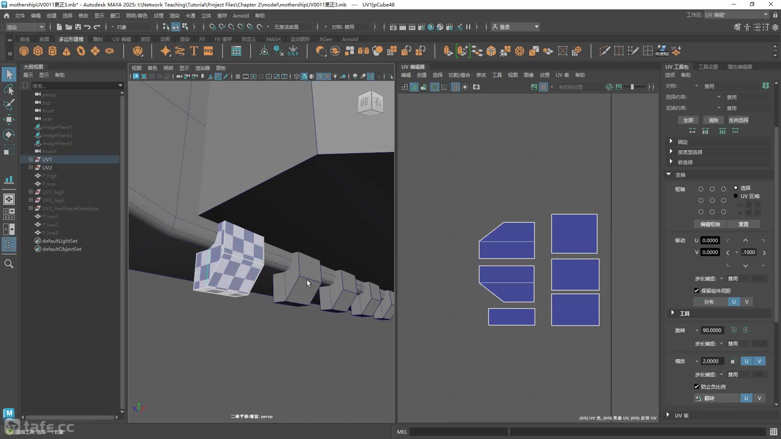Collapse the 变换 section
This screenshot has height=439, width=781.
click(668, 174)
